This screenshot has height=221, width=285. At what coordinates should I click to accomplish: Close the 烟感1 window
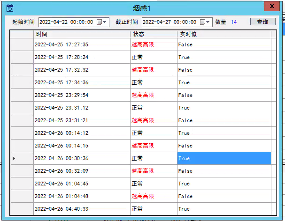coord(271,7)
